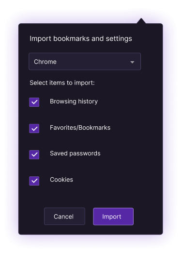Click the checkmark icon beside Saved passwords

click(34, 154)
